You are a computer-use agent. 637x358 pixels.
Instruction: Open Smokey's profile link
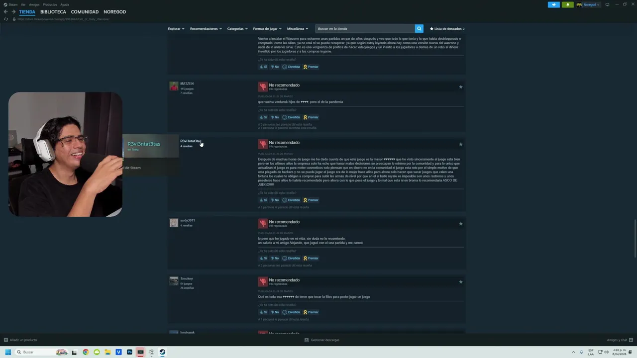pyautogui.click(x=186, y=278)
